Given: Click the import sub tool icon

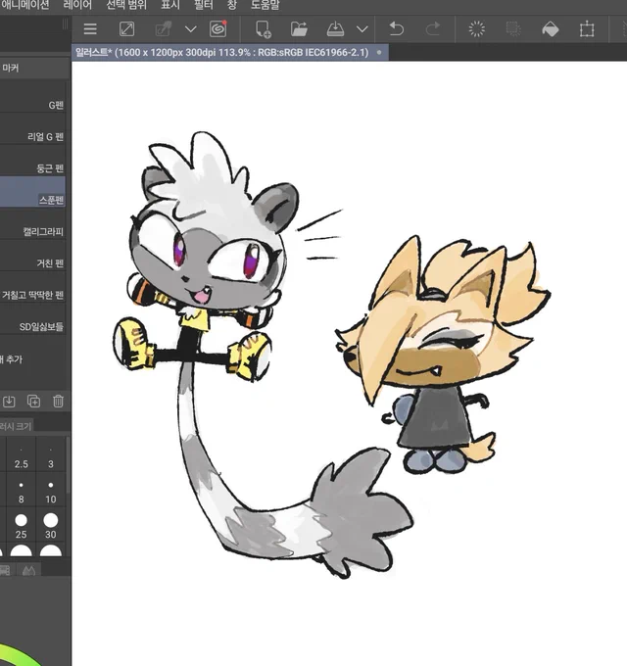Looking at the screenshot, I should coord(9,402).
